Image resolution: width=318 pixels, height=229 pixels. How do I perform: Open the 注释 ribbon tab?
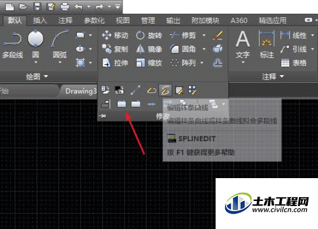[66, 20]
